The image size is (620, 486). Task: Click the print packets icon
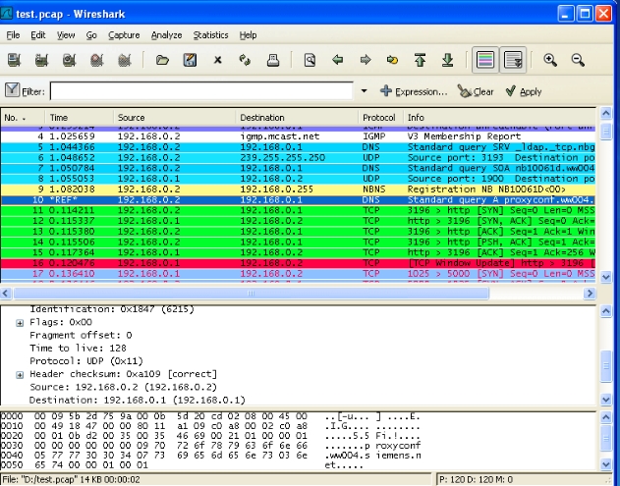click(273, 60)
